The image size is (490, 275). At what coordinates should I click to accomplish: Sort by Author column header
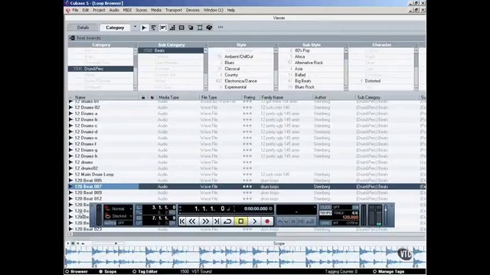click(x=320, y=98)
